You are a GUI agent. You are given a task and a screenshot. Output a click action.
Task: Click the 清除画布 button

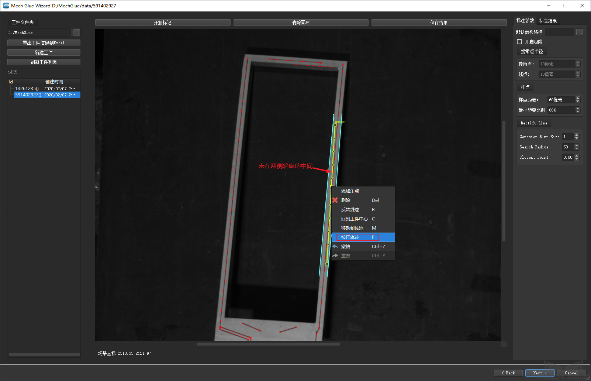pyautogui.click(x=301, y=23)
